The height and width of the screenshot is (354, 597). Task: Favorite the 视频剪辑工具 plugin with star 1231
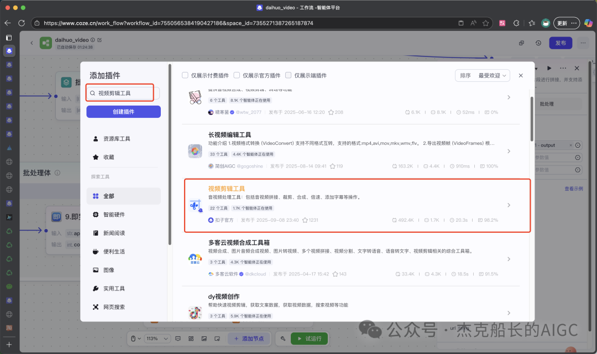(x=305, y=220)
